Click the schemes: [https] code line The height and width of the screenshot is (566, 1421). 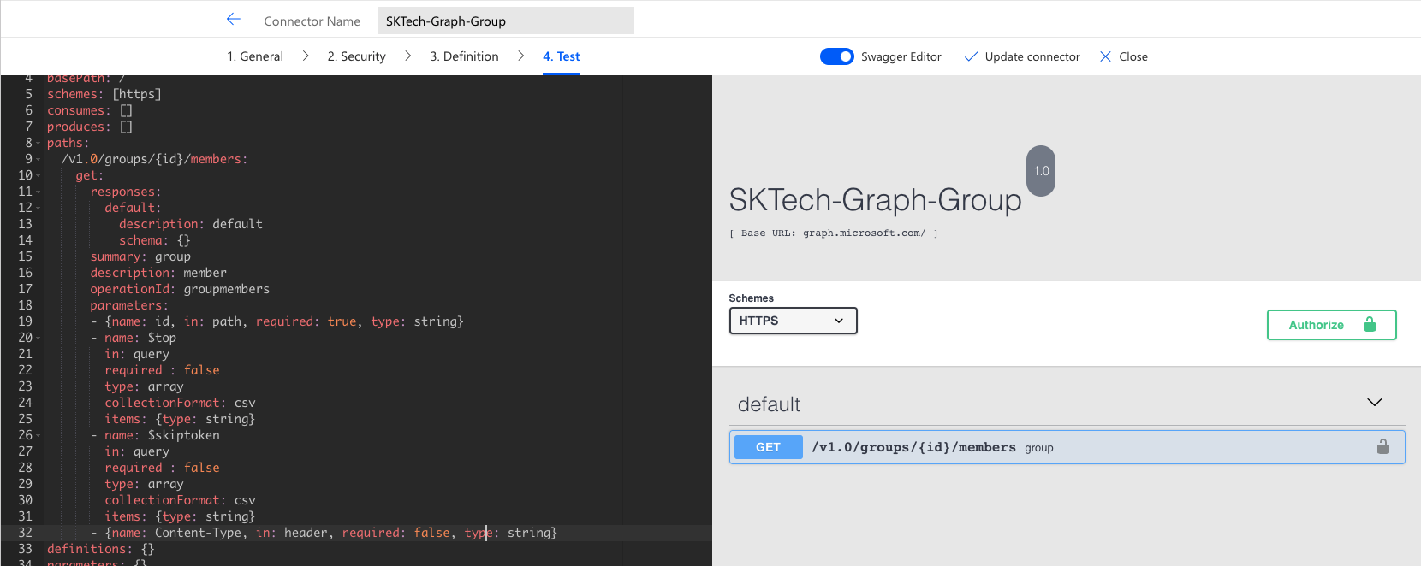[104, 94]
